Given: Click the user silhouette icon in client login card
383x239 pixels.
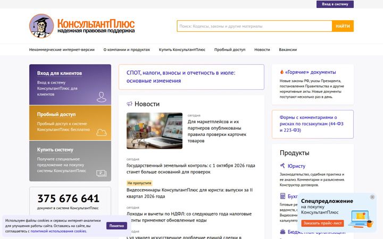Looking at the screenshot, I should click(x=102, y=97).
